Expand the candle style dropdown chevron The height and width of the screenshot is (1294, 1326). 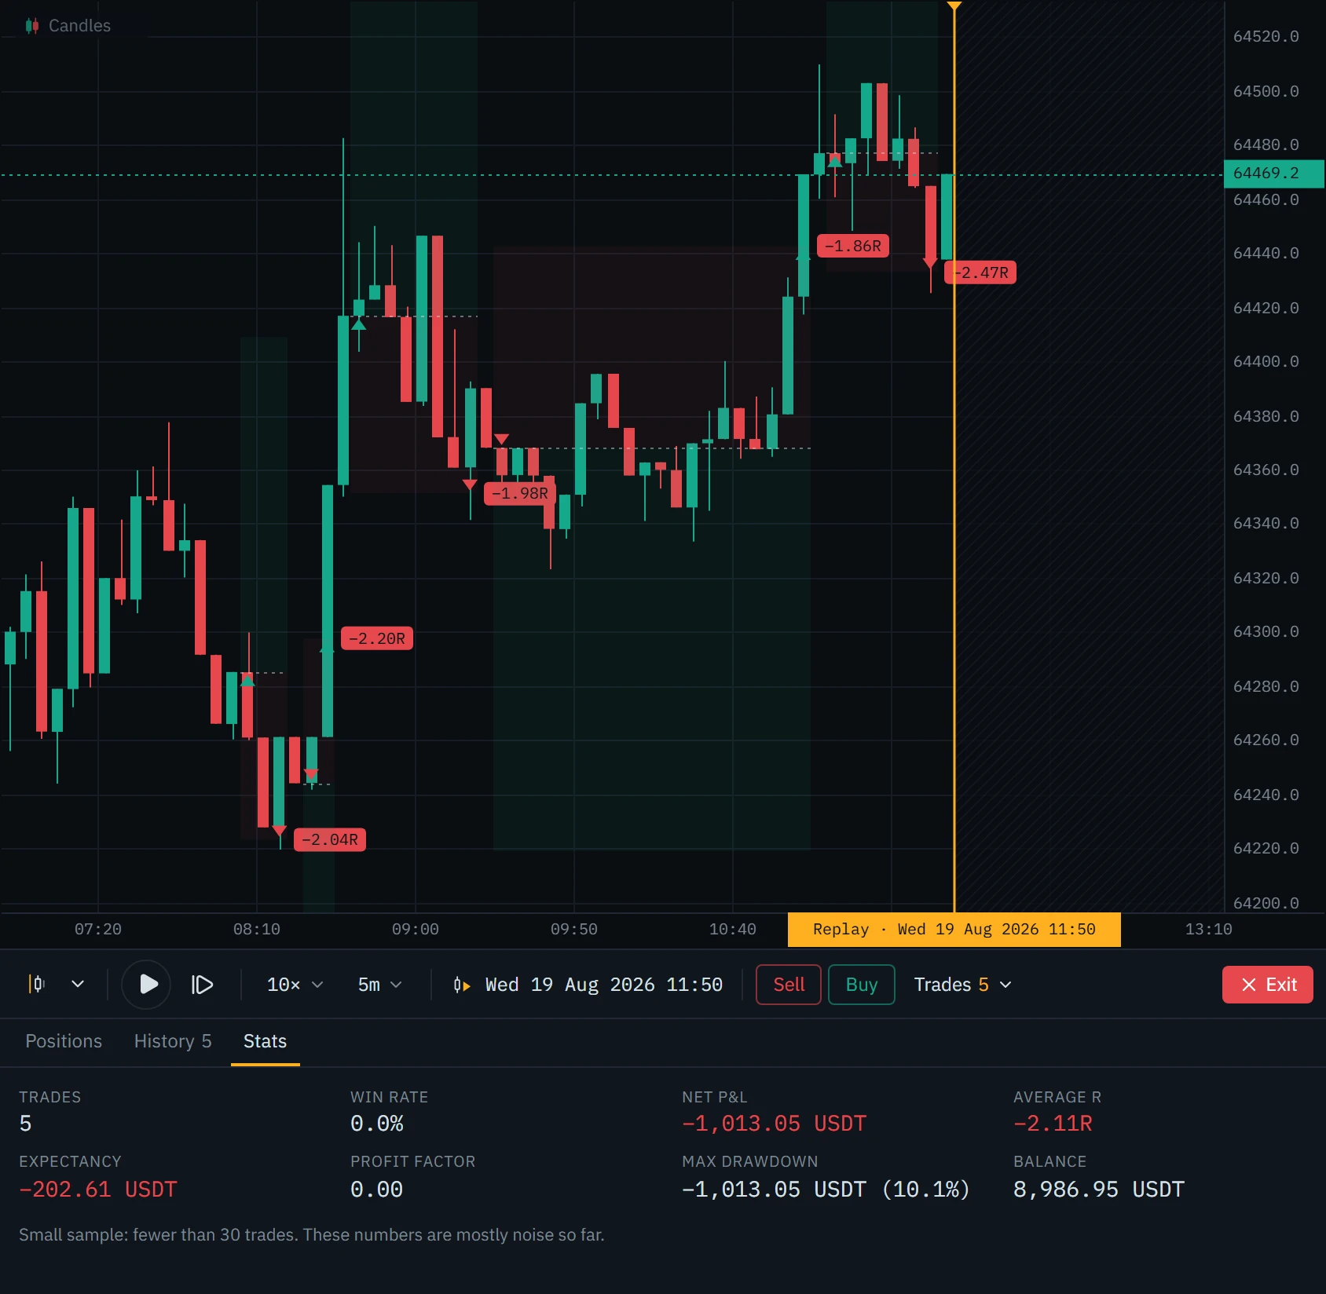click(x=78, y=984)
